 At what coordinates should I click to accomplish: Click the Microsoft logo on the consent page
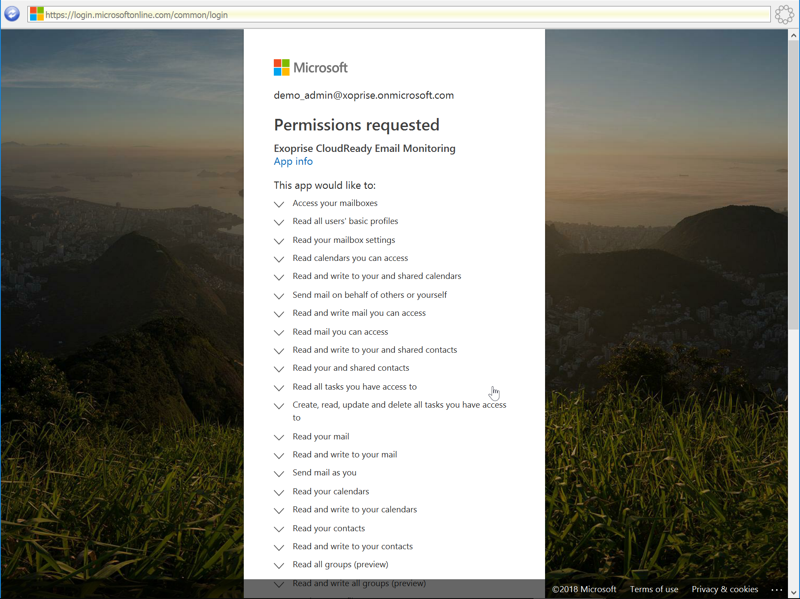tap(311, 67)
